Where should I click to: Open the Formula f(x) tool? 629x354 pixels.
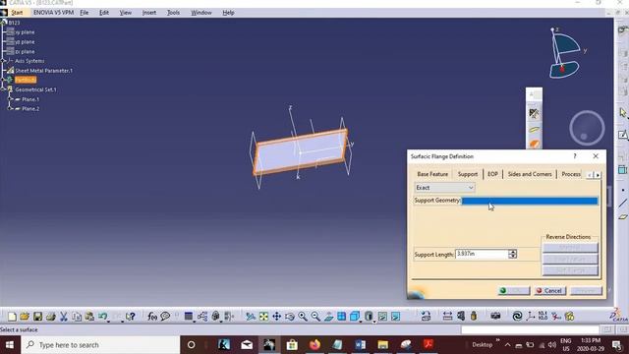pyautogui.click(x=152, y=317)
